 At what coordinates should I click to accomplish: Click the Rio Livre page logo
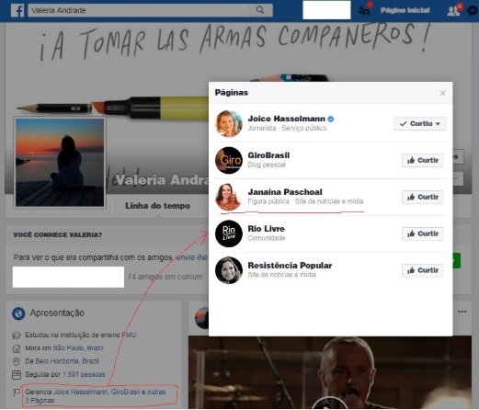click(x=229, y=233)
